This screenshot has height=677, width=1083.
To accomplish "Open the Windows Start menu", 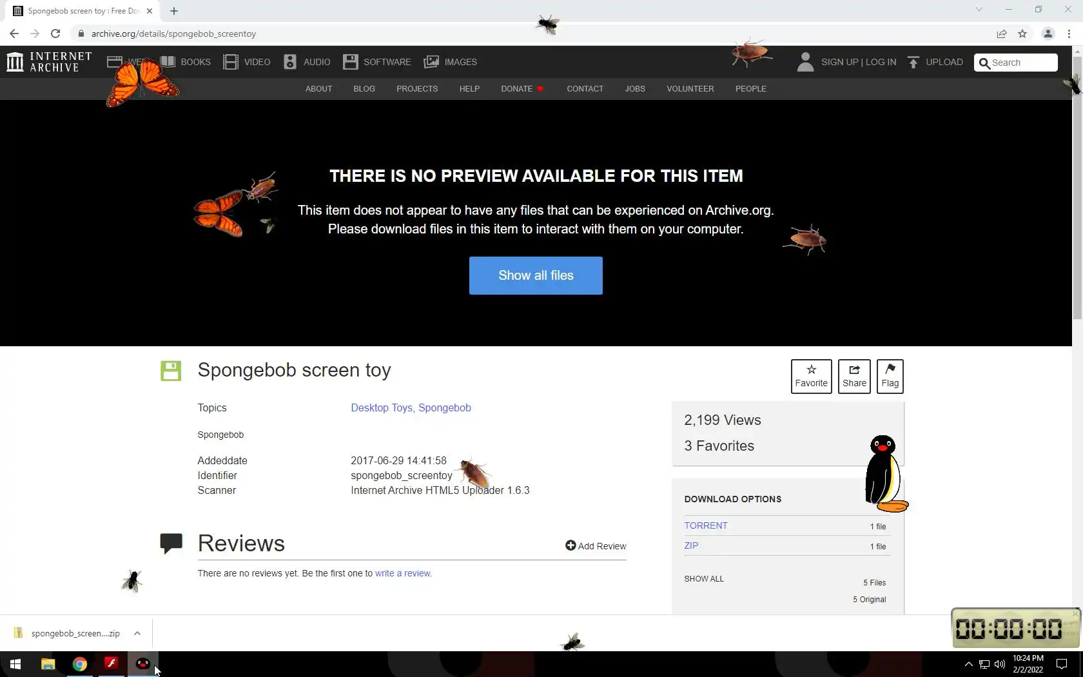I will (x=15, y=664).
